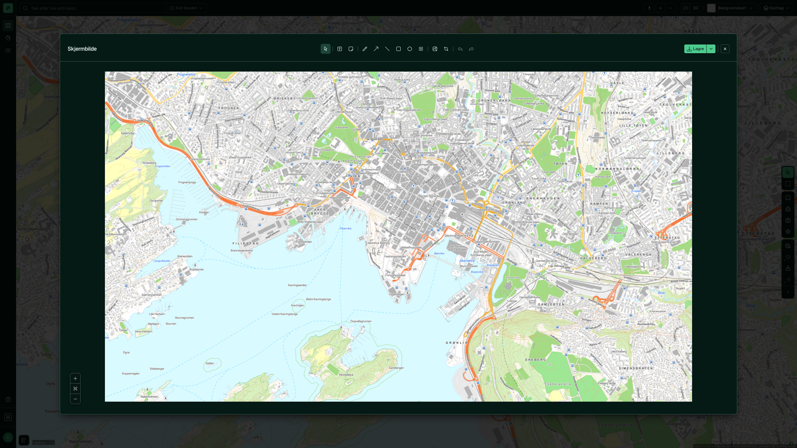The width and height of the screenshot is (797, 448).
Task: Undo the last annotation
Action: point(460,49)
